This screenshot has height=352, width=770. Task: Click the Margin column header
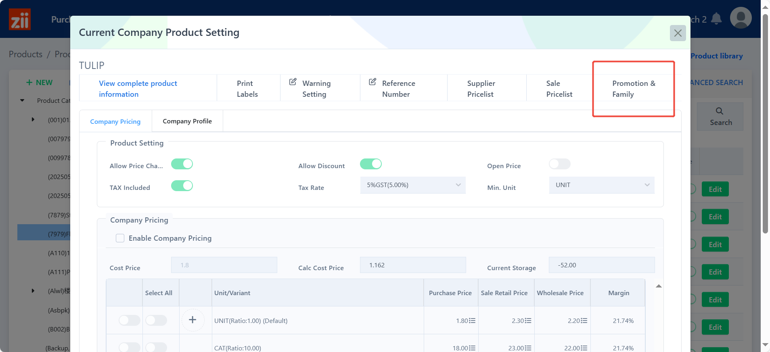click(619, 293)
